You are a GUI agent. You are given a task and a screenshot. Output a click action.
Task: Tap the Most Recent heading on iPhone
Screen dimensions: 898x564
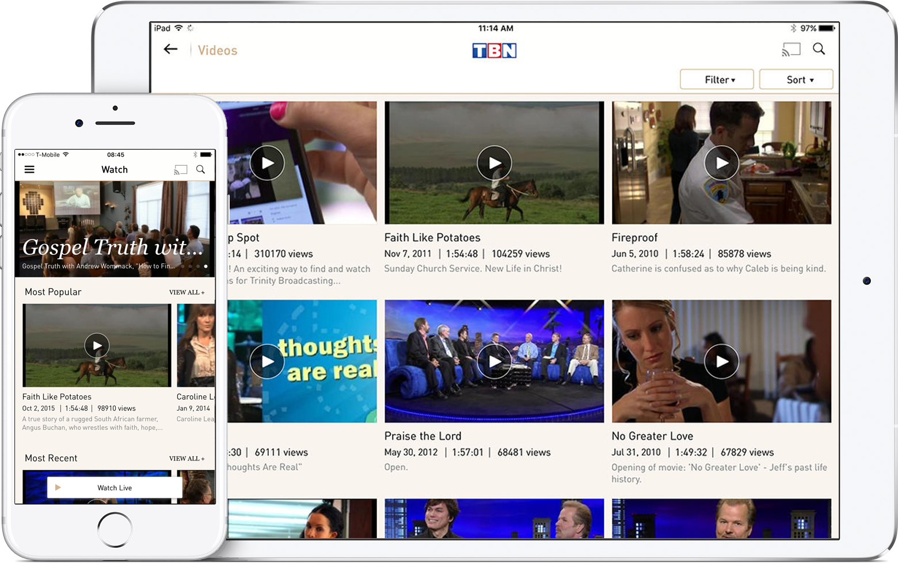[x=51, y=458]
